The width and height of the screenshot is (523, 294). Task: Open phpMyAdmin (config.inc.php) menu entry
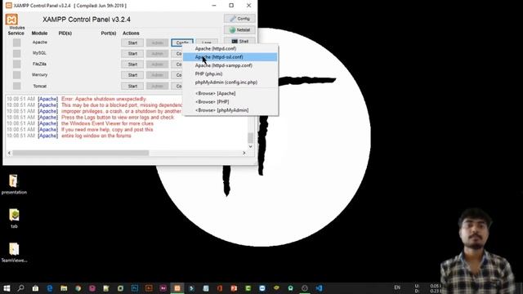(230, 82)
